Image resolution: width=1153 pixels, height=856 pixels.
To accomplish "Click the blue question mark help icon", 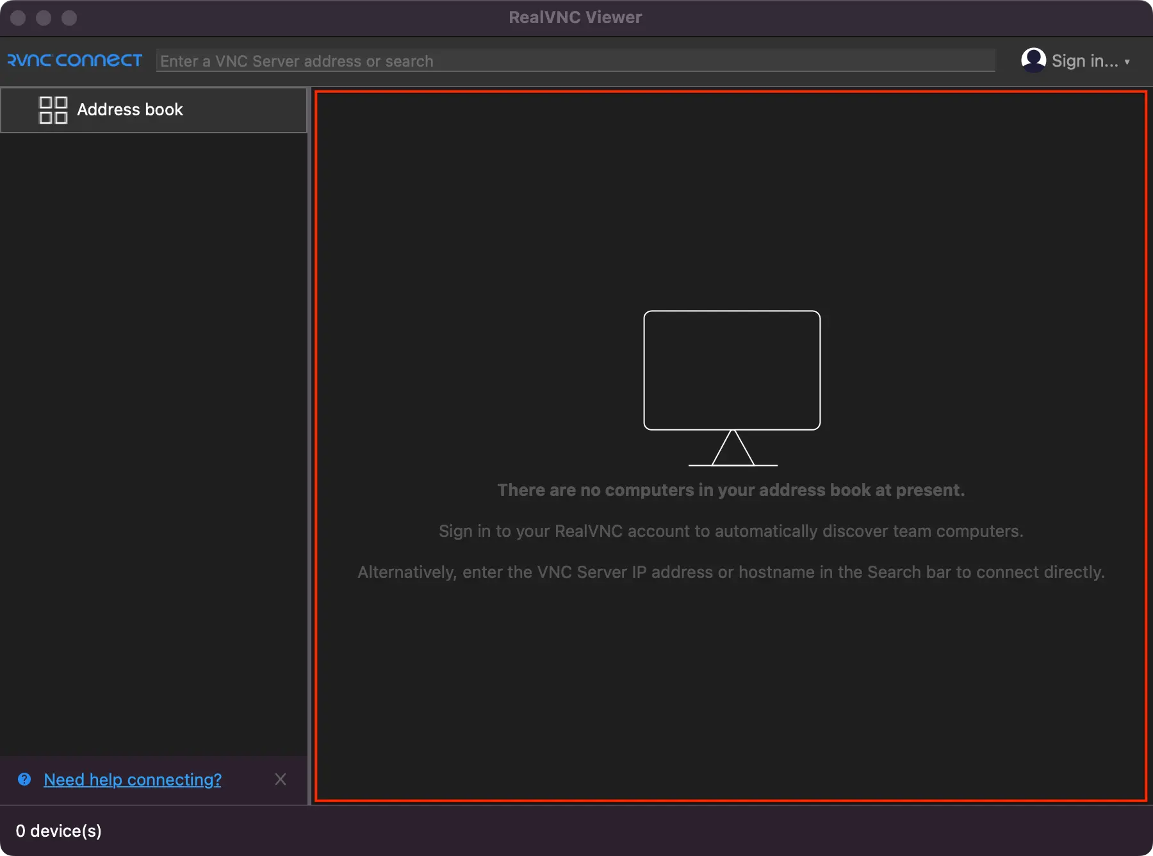I will (x=25, y=780).
